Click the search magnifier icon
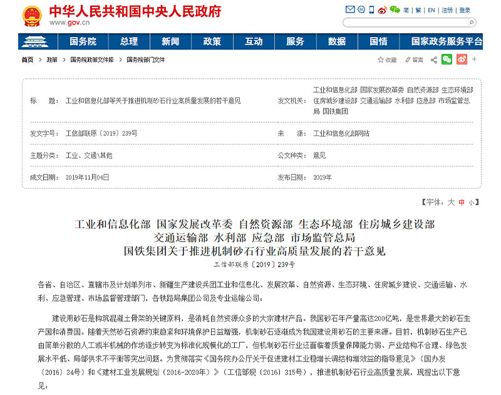The image size is (501, 395). coord(471,23)
